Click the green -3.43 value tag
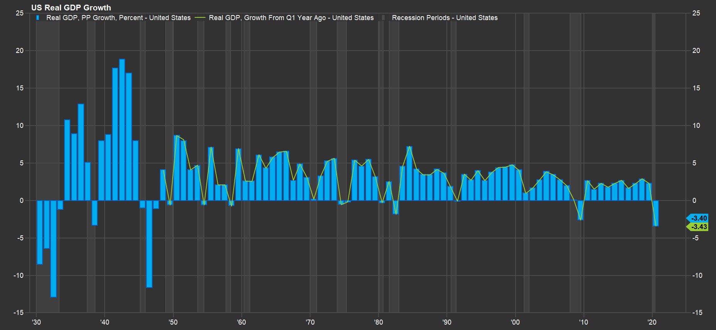The image size is (716, 330). point(697,227)
